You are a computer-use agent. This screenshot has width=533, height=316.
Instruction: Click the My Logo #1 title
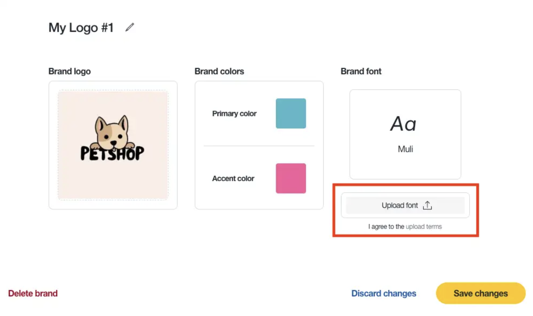click(81, 27)
